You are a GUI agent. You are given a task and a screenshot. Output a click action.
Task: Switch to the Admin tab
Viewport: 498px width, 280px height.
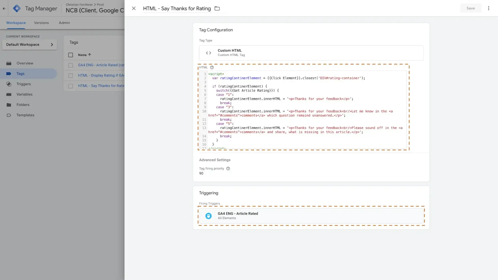(64, 23)
